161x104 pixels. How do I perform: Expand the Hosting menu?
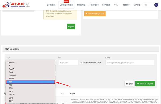(x=82, y=5)
